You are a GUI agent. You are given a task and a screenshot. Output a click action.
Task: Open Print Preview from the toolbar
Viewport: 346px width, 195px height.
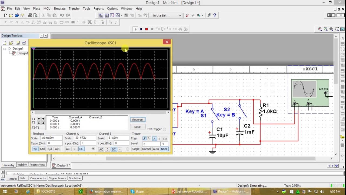[35, 15]
